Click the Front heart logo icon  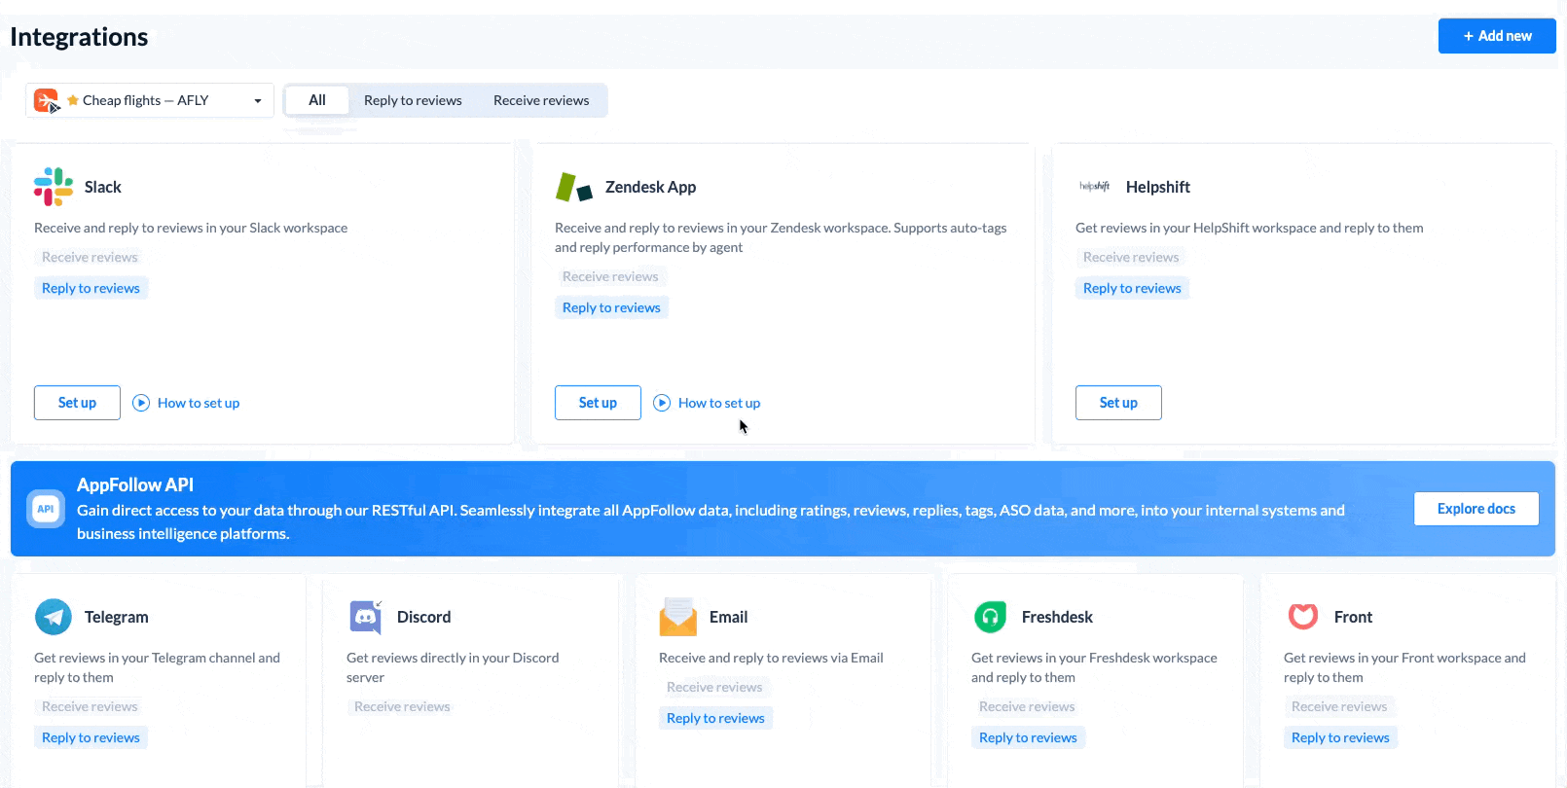pos(1303,617)
